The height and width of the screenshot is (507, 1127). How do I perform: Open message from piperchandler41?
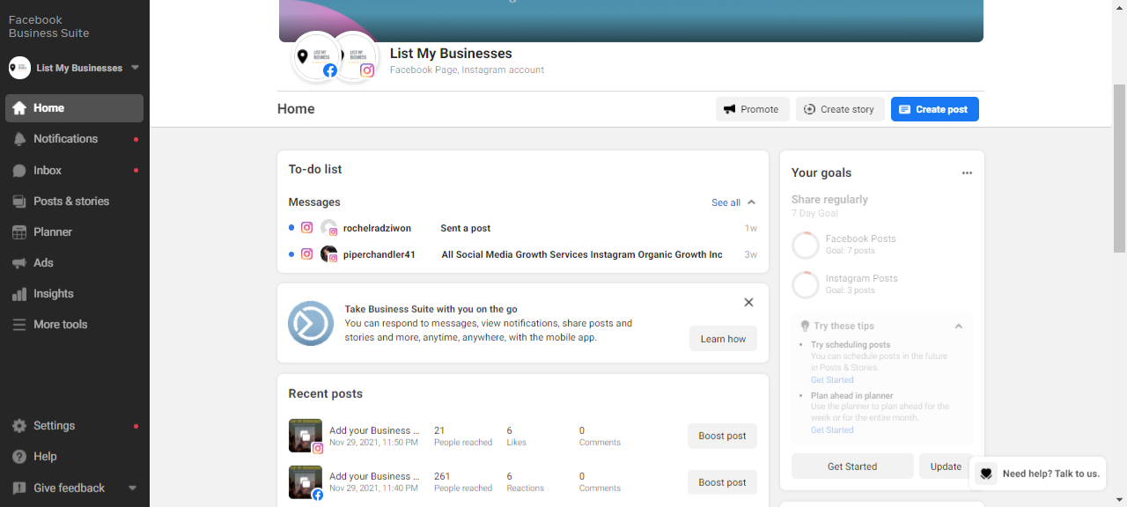coord(523,254)
